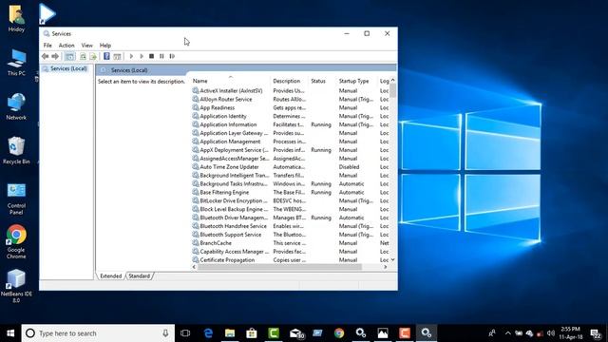
Task: Open File Explorer from the taskbar
Action: coord(230,333)
